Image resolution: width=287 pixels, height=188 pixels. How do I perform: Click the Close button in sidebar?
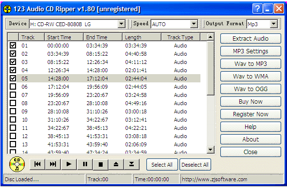tap(251, 152)
